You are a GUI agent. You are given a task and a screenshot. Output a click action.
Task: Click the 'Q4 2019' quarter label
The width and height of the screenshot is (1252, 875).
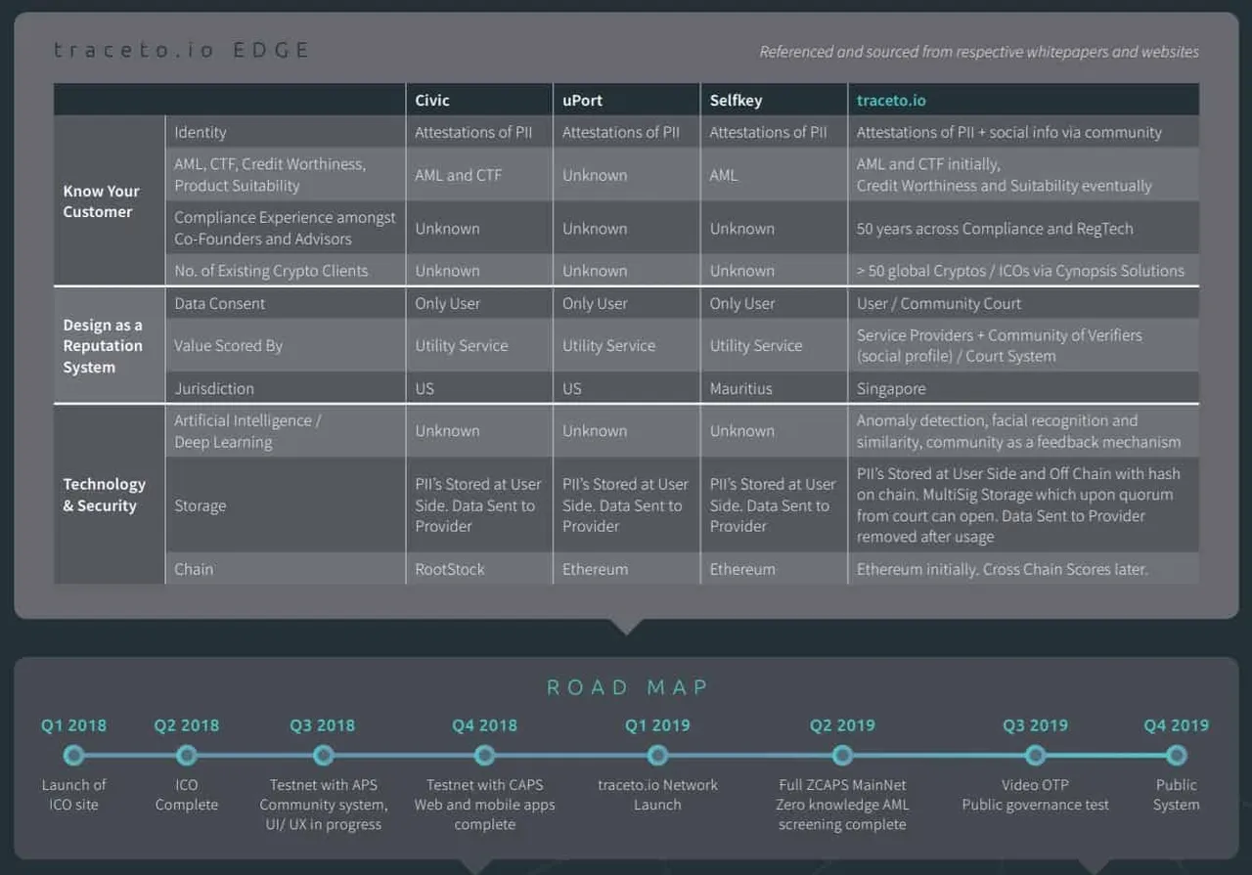pos(1177,725)
